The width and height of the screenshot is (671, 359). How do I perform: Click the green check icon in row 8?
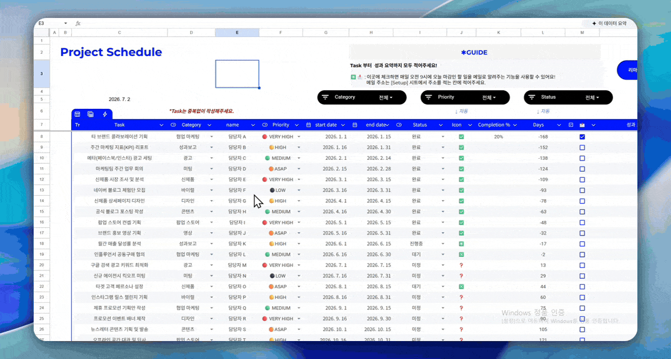click(x=461, y=137)
